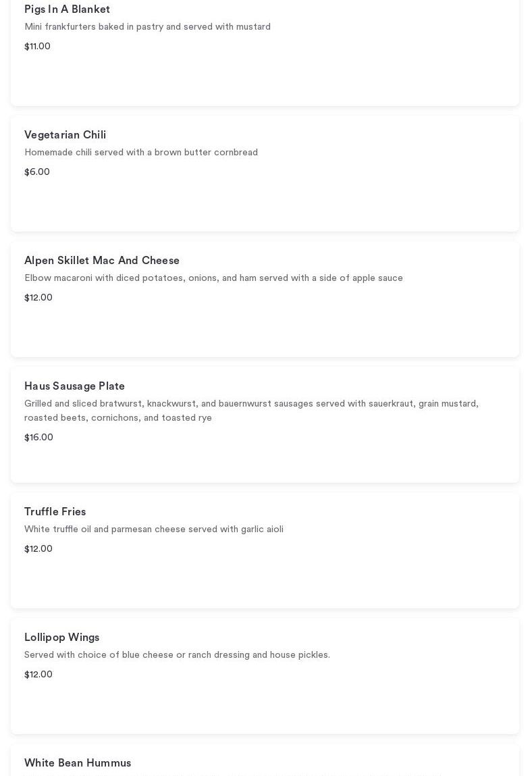Click the white truffle oil description

tap(154, 529)
